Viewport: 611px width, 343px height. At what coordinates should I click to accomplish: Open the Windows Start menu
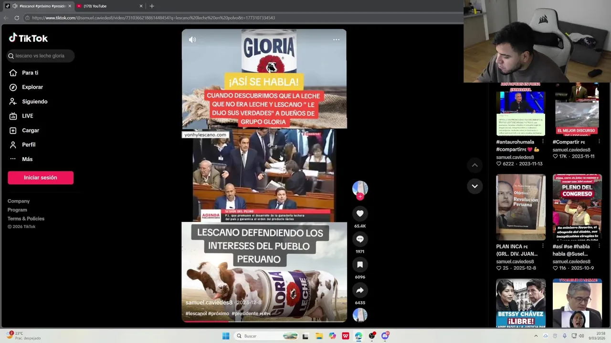click(x=226, y=336)
